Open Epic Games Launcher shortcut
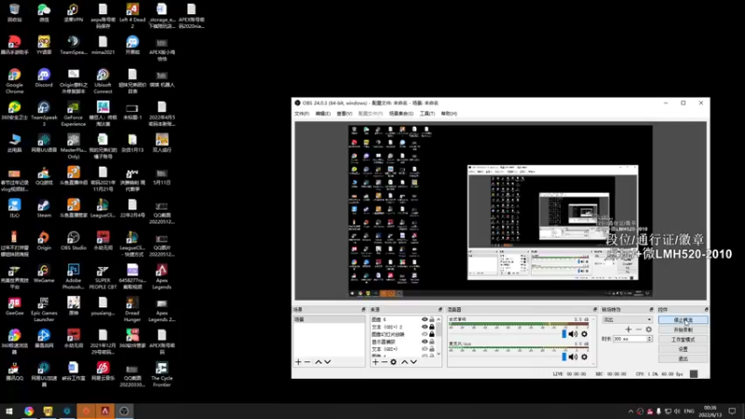Viewport: 745px width, 419px height. (x=44, y=309)
